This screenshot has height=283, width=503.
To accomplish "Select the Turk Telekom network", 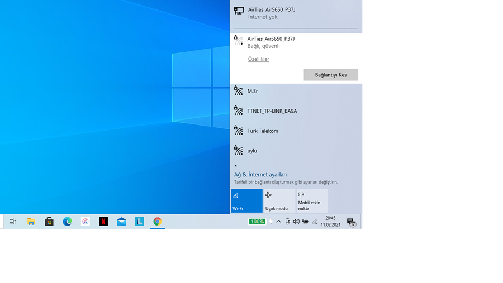I will 296,131.
